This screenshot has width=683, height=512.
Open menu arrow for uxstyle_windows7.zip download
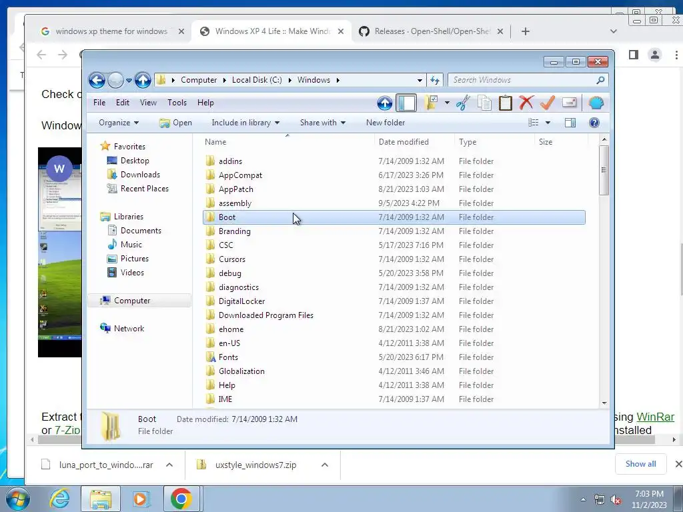point(325,465)
